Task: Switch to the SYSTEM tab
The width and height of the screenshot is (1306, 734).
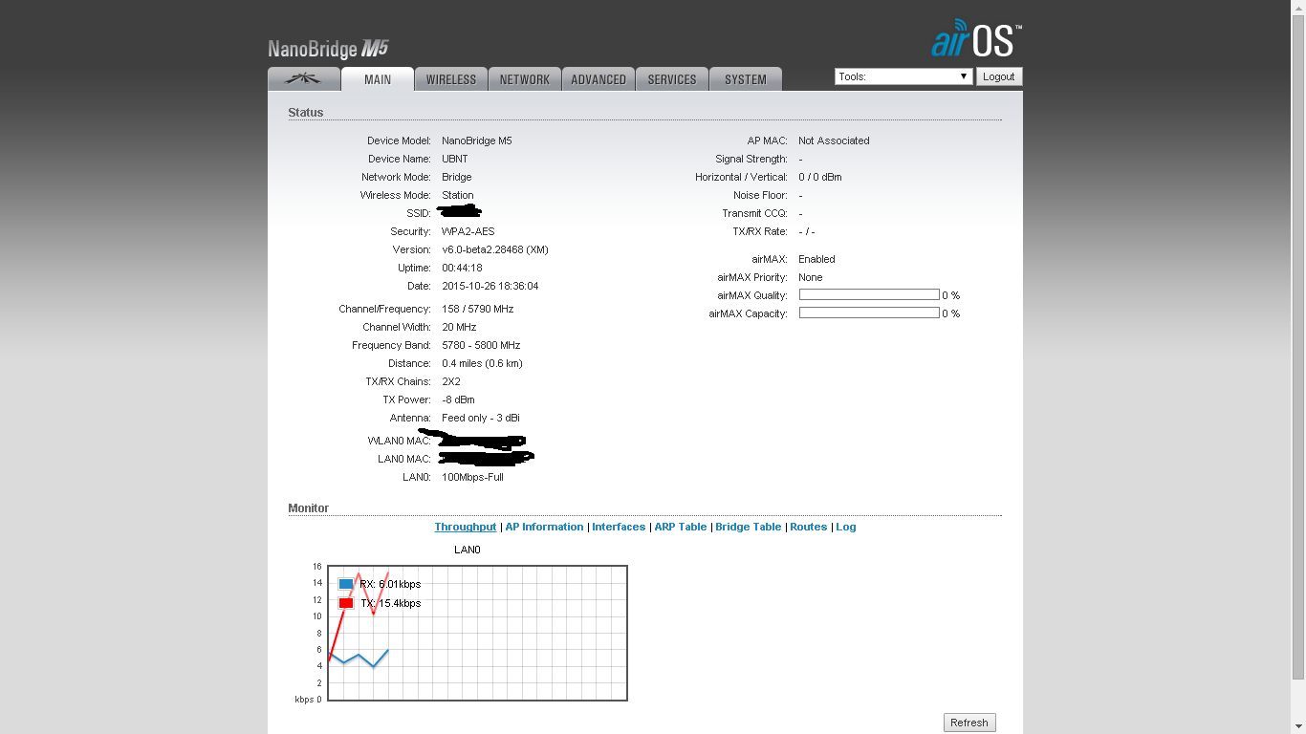Action: coord(746,79)
